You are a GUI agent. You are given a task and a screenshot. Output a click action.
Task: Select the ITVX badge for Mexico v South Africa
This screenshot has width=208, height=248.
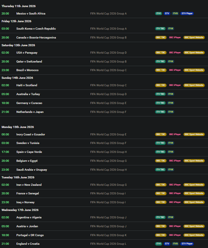[x=175, y=13]
